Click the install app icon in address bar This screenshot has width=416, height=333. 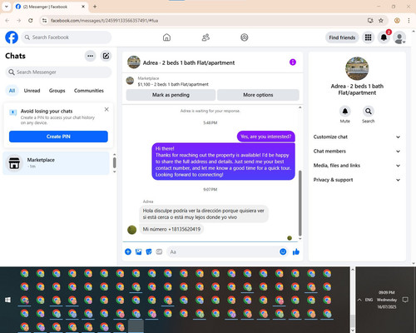370,21
